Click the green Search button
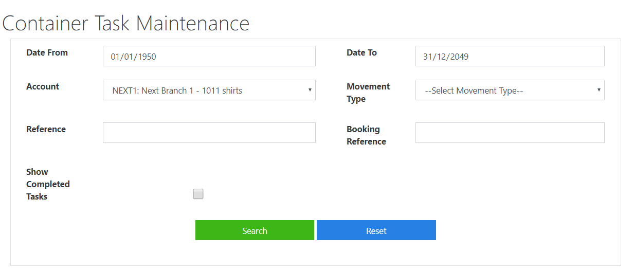This screenshot has width=634, height=271. pos(255,230)
